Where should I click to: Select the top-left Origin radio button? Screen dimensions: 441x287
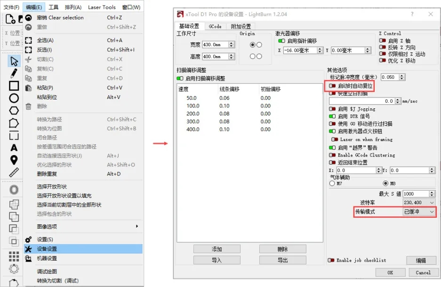252,45
